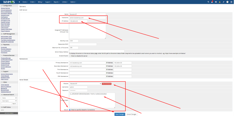Open the Payment Gateways sidebar link
Viewport: 234px width, 116px height.
[6, 49]
